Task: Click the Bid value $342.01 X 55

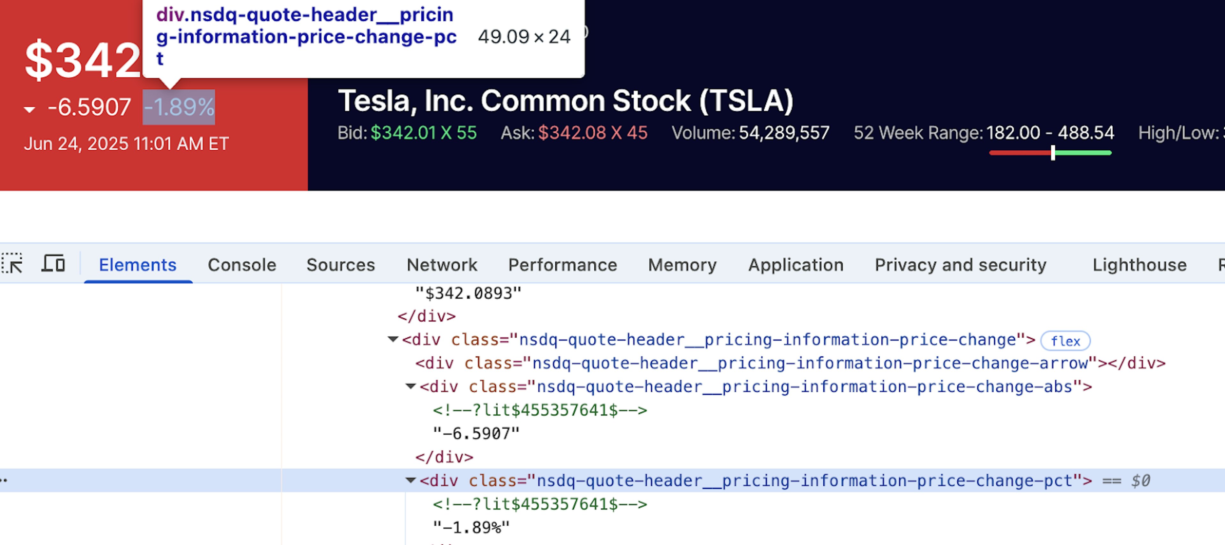Action: coord(423,133)
